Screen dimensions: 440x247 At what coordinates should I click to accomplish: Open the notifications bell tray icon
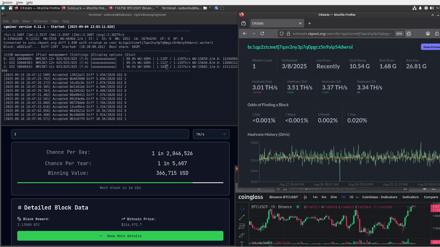[x=420, y=8]
